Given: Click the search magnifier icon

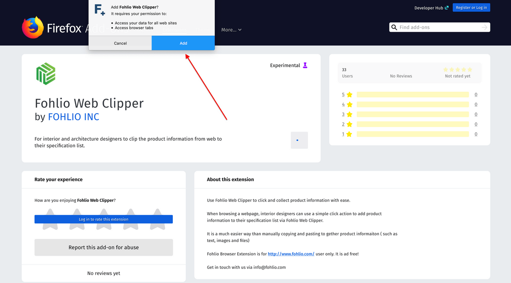Looking at the screenshot, I should click(x=394, y=27).
